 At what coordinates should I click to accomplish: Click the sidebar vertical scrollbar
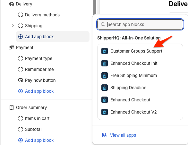click(x=95, y=7)
